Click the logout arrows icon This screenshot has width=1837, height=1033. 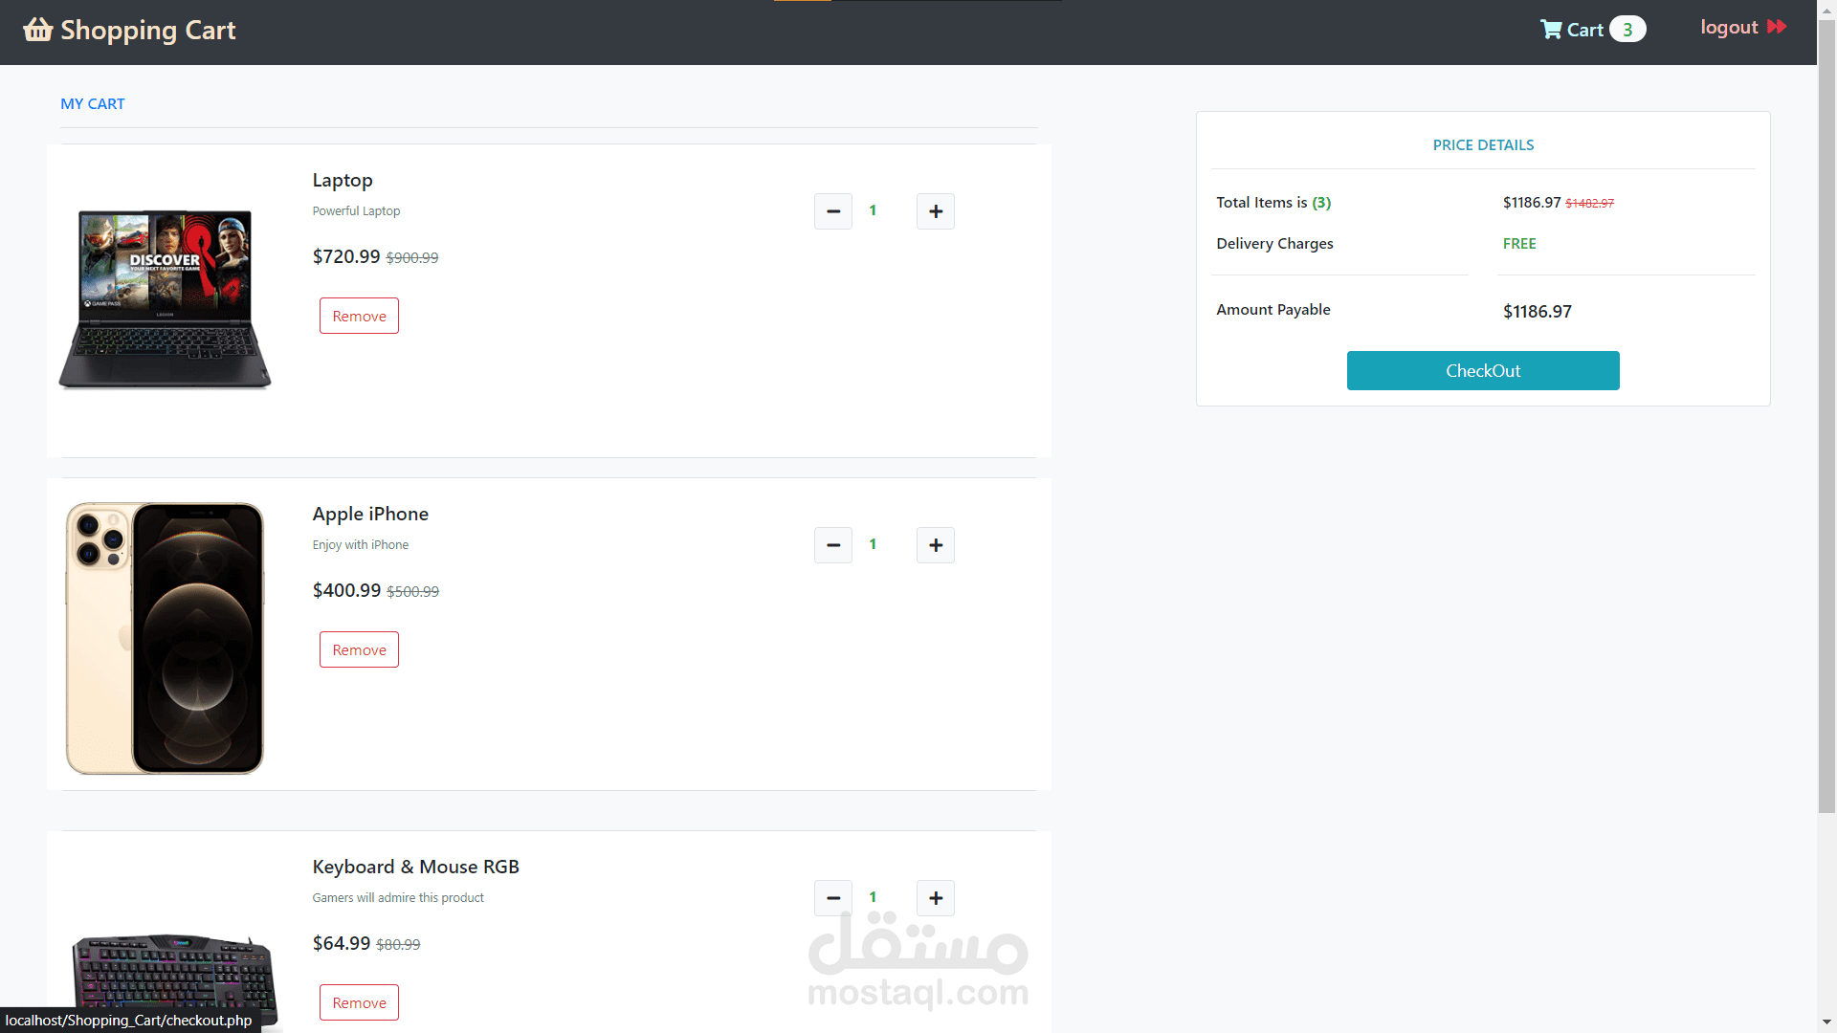[x=1777, y=27]
